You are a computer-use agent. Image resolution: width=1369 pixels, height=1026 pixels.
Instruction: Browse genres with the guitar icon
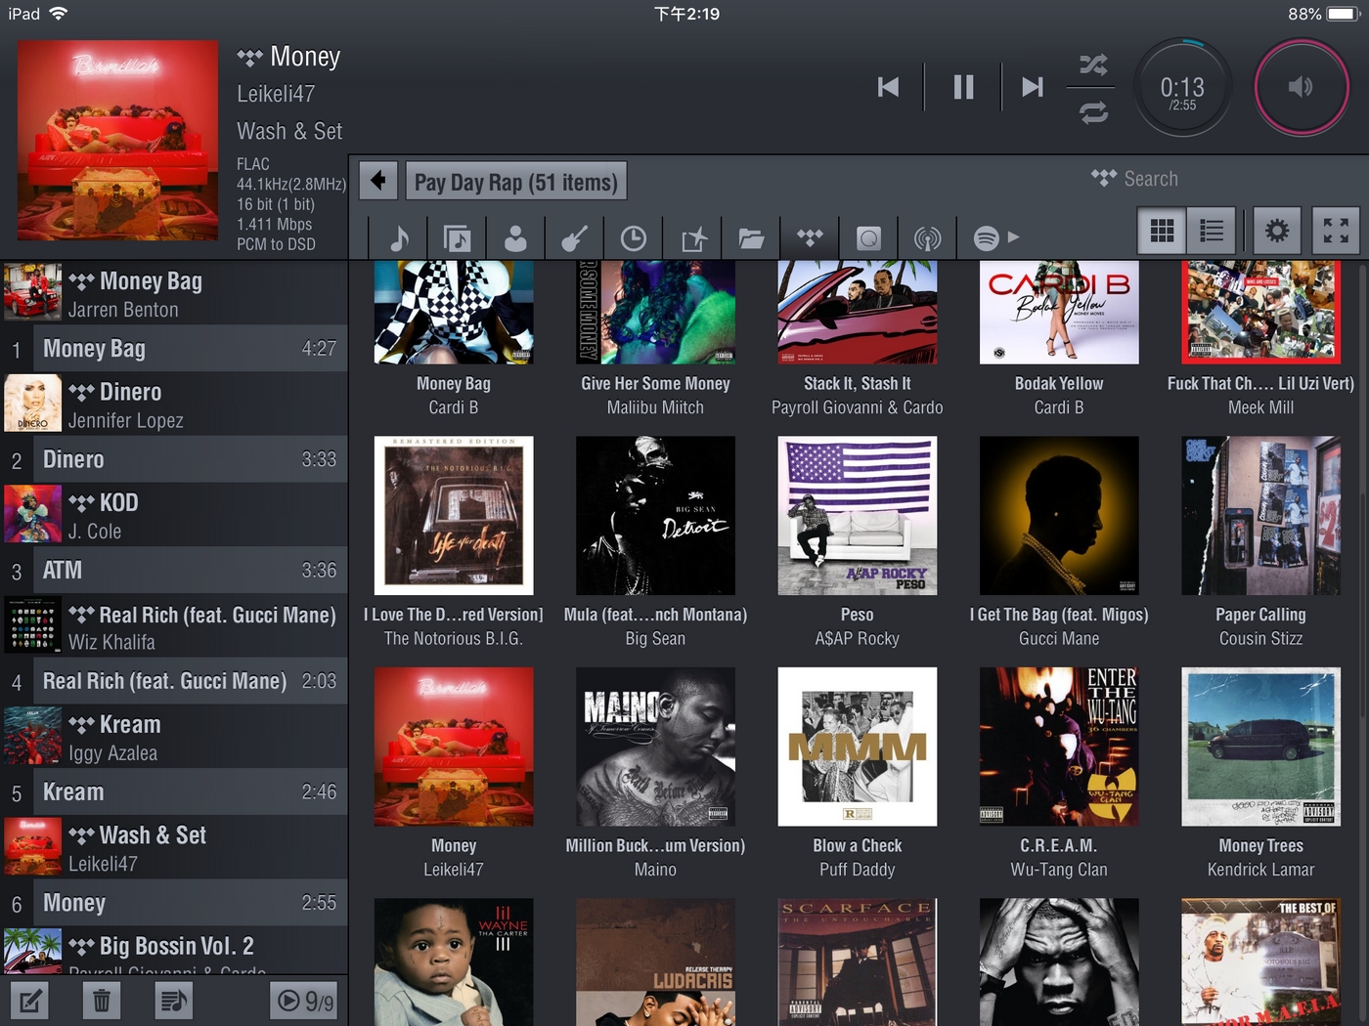click(575, 237)
